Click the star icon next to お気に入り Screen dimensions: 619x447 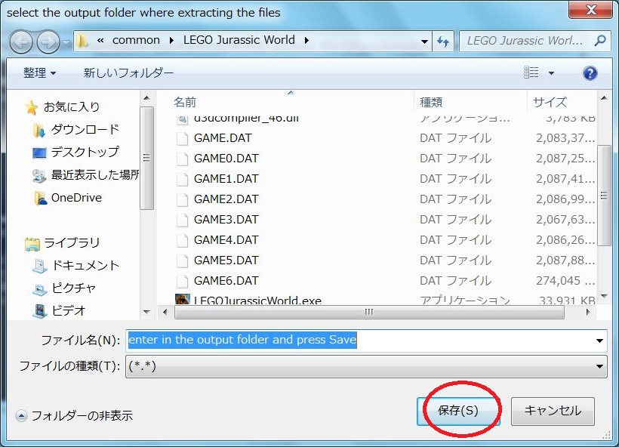(x=32, y=107)
